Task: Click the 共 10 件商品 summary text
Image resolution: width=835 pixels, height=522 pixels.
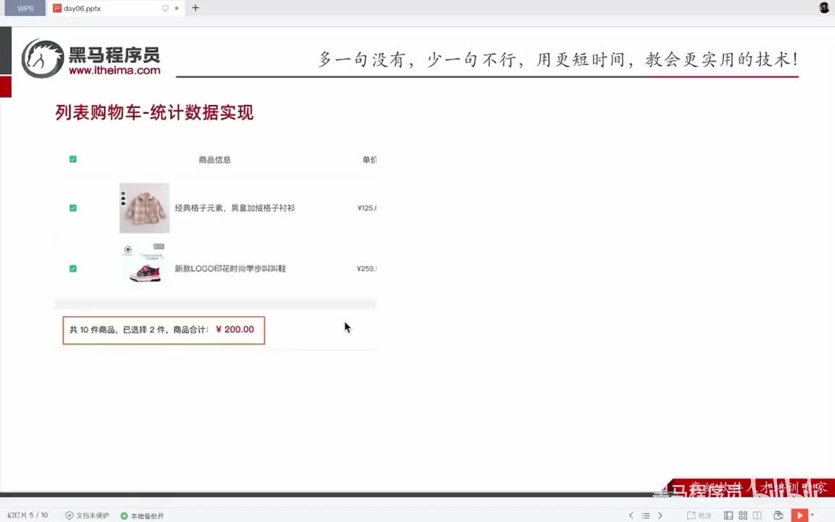Action: click(92, 331)
